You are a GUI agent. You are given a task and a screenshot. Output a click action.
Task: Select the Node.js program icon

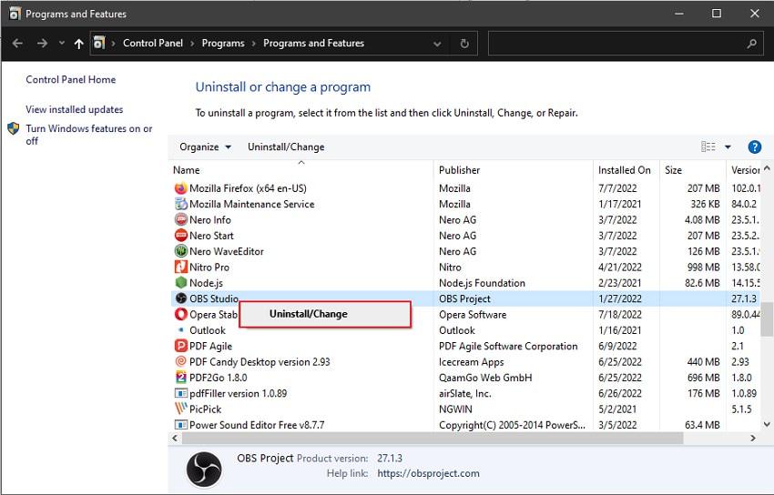[180, 283]
